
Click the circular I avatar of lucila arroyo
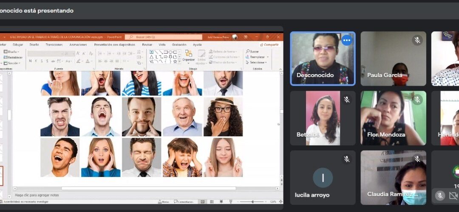[x=323, y=178]
